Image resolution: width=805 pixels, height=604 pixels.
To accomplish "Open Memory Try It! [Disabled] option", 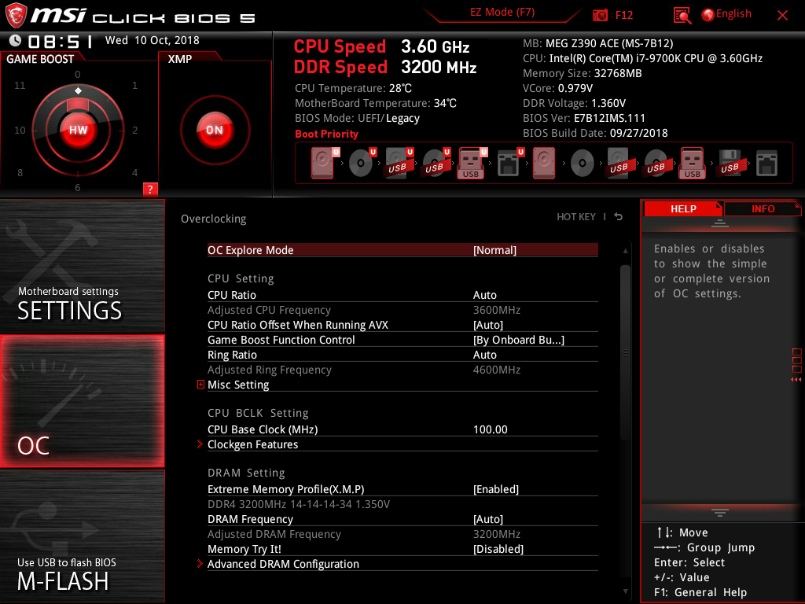I will 402,549.
